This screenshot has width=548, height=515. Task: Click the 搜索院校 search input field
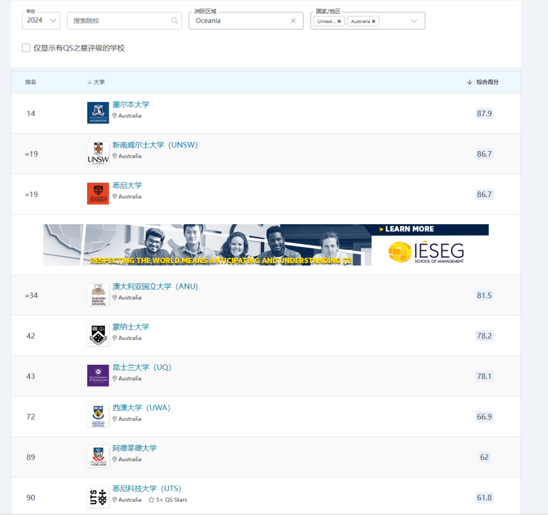[124, 21]
